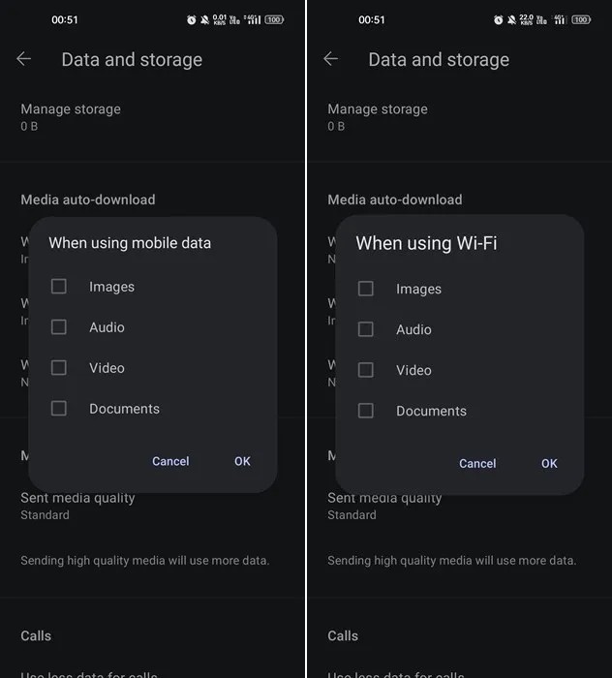Confirm with OK in Wi-Fi dialog
612x678 pixels.
click(x=549, y=463)
